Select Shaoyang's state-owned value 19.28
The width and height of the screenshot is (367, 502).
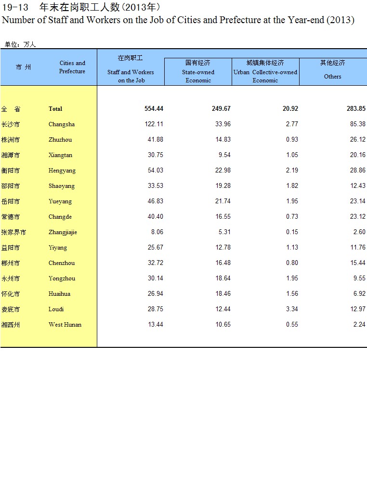[223, 185]
